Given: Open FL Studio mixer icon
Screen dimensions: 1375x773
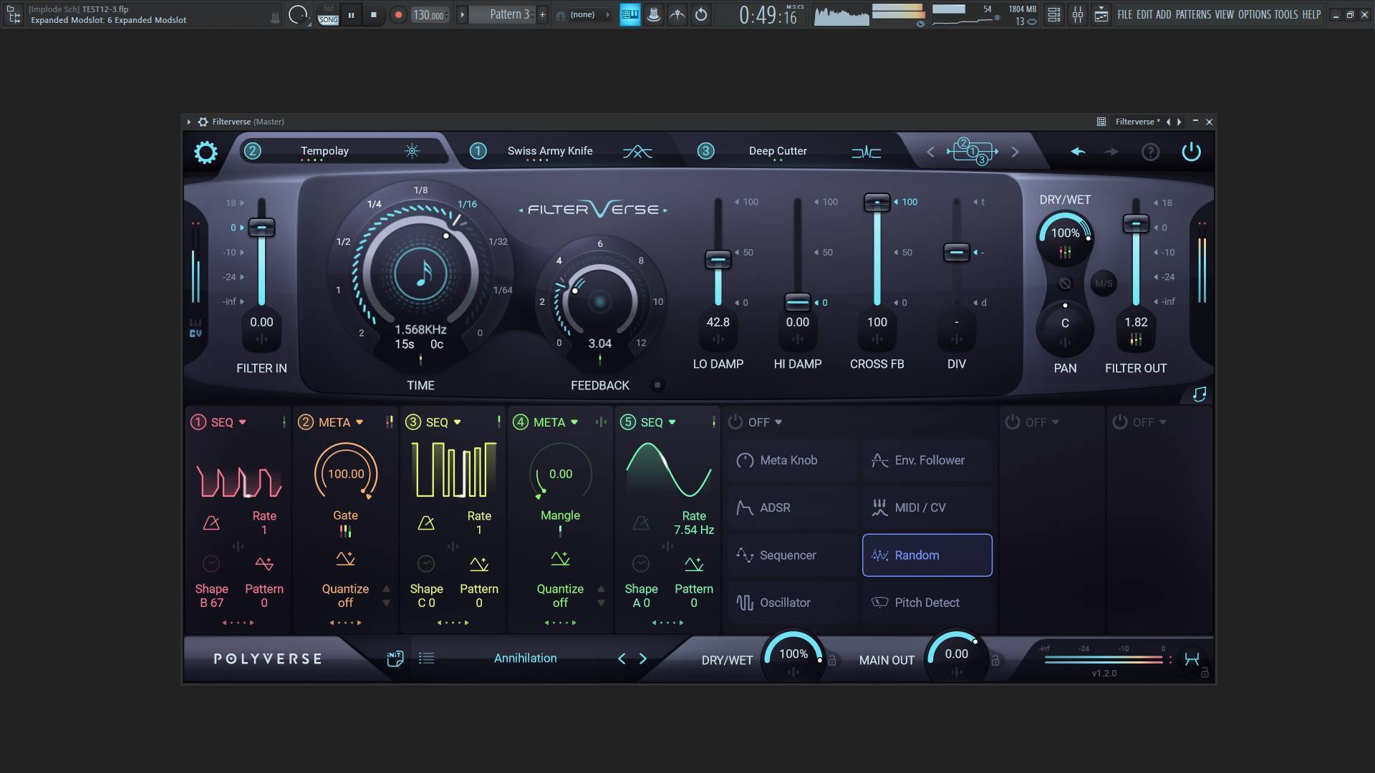Looking at the screenshot, I should coord(1078,14).
